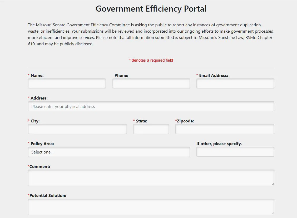Focus the Phone input field
The height and width of the screenshot is (218, 297).
coord(151,83)
